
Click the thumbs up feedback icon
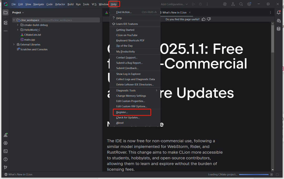click(204, 19)
